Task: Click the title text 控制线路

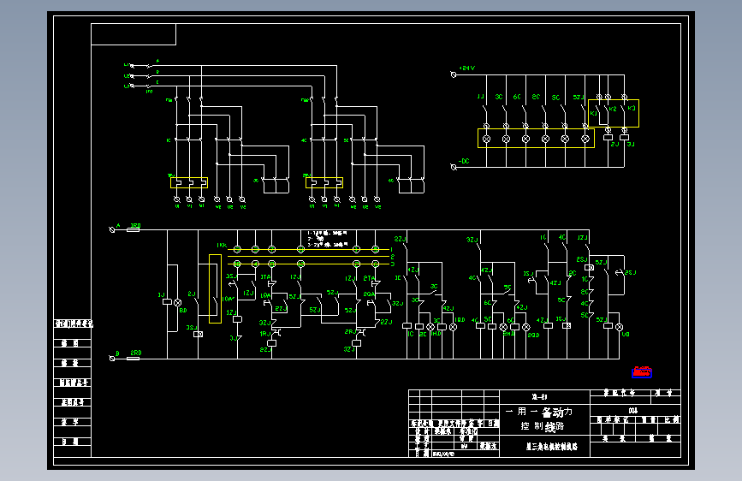Action: [x=543, y=426]
